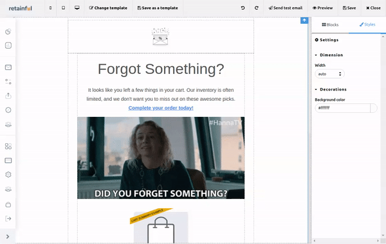Open the upload/share sidebar icon
386x244 pixels.
pyautogui.click(x=8, y=96)
